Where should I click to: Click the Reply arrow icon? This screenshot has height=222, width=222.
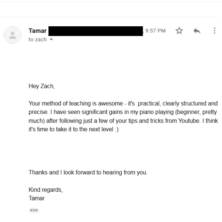click(197, 31)
